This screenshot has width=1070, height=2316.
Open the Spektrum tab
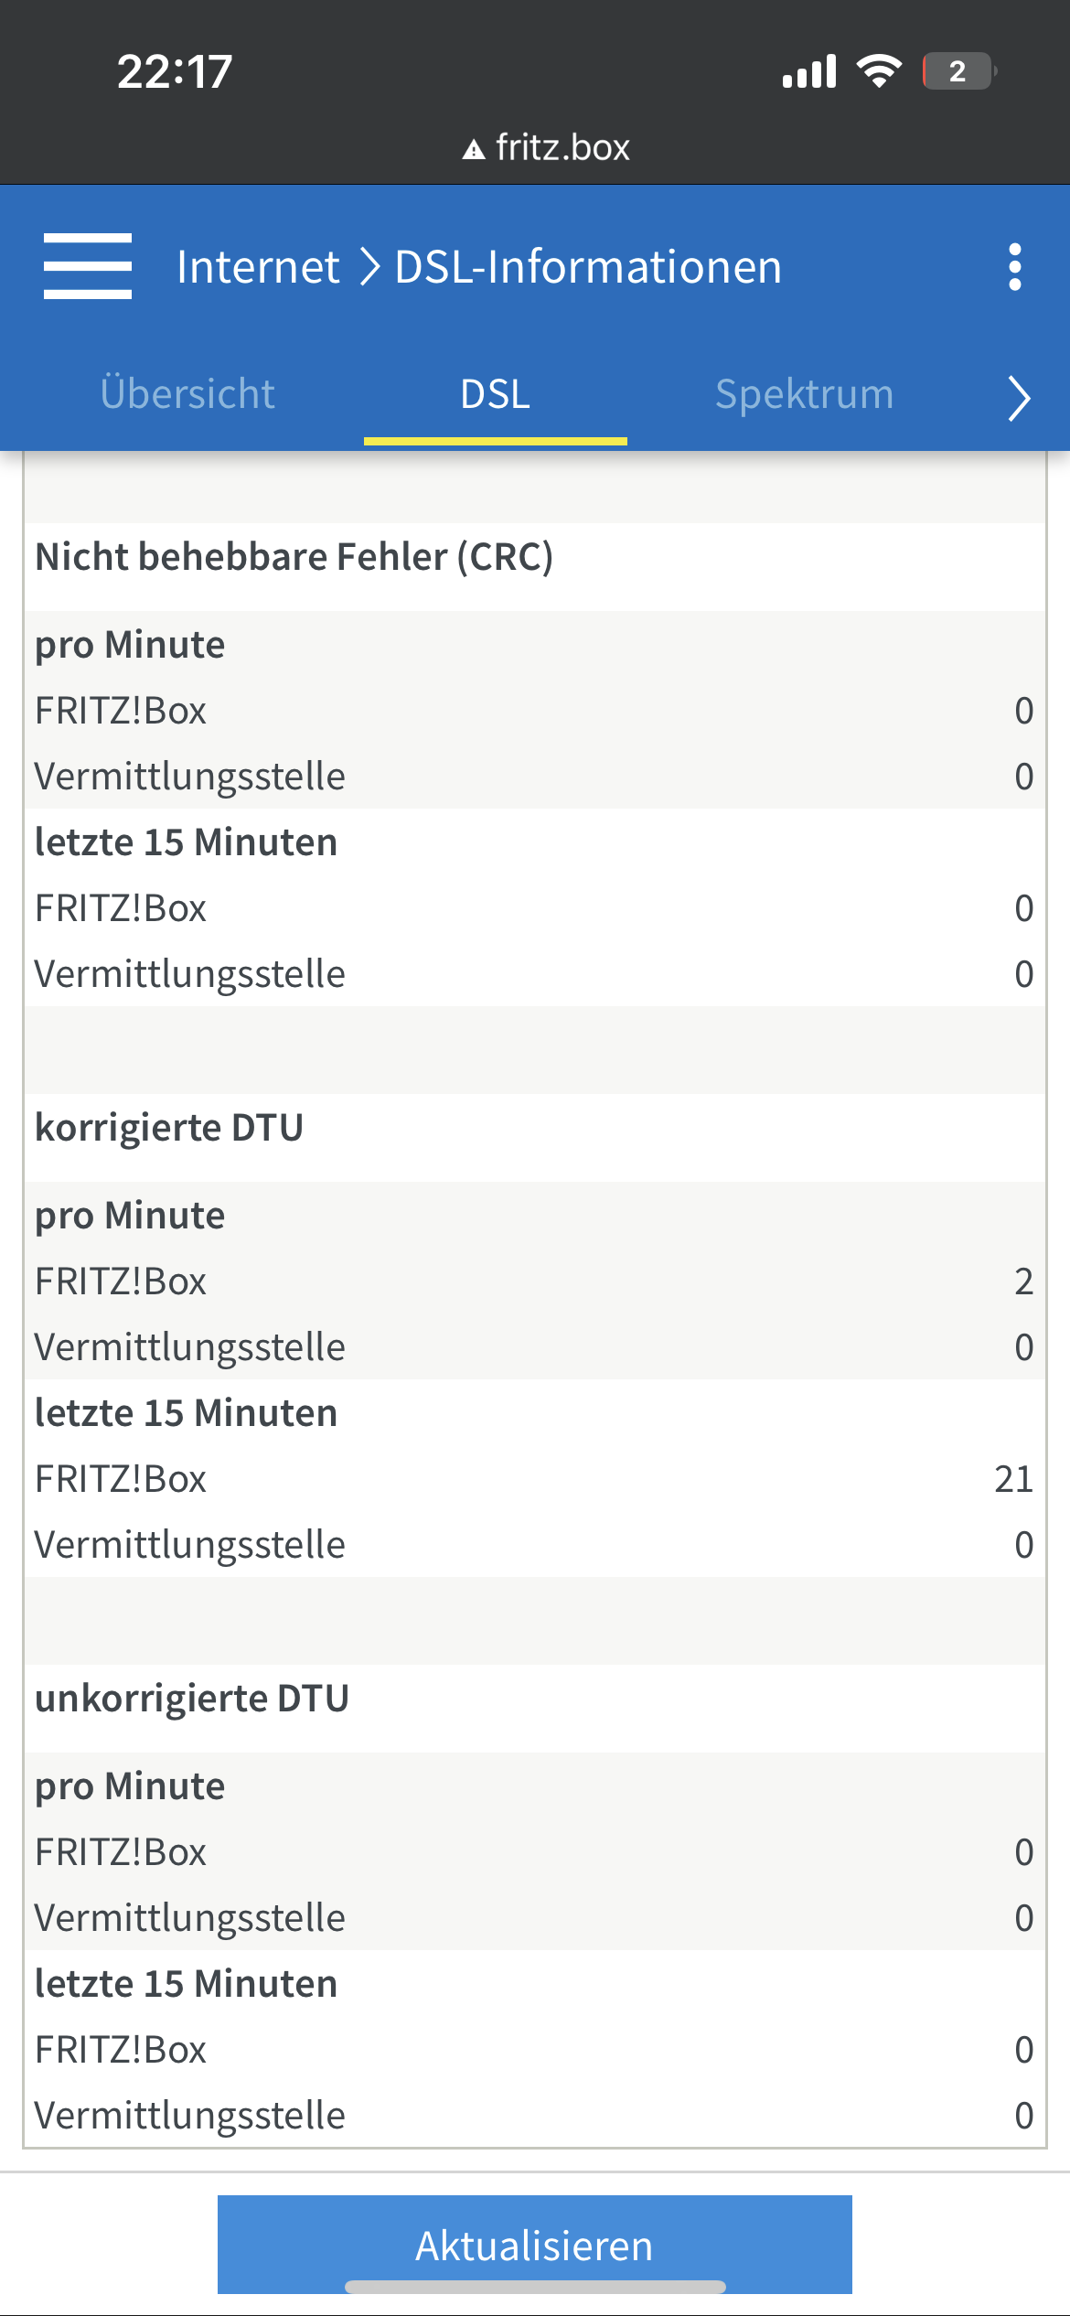(x=804, y=394)
